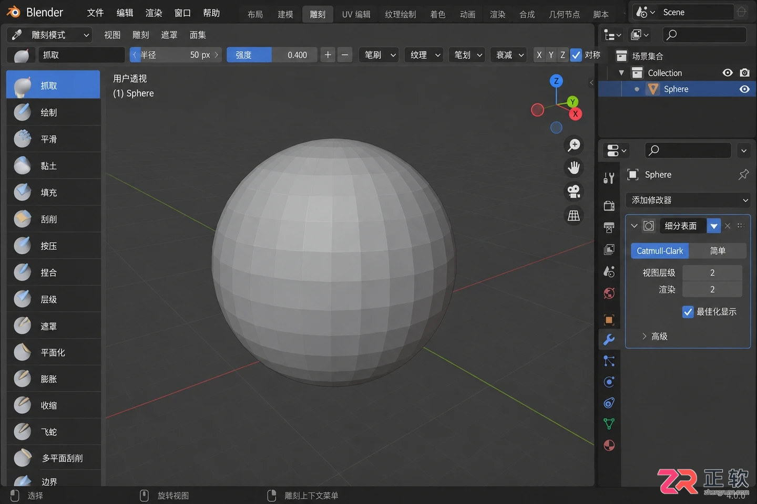
Task: Hide the Sphere object in outliner
Action: [744, 89]
